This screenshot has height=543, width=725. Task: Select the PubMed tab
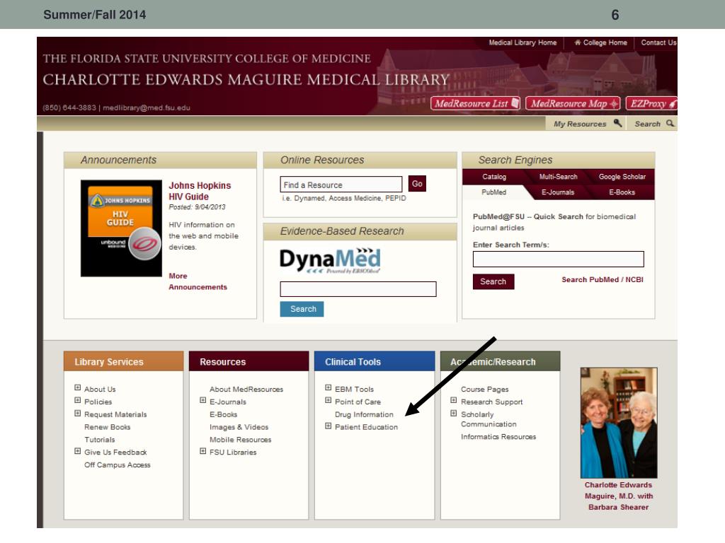point(493,192)
